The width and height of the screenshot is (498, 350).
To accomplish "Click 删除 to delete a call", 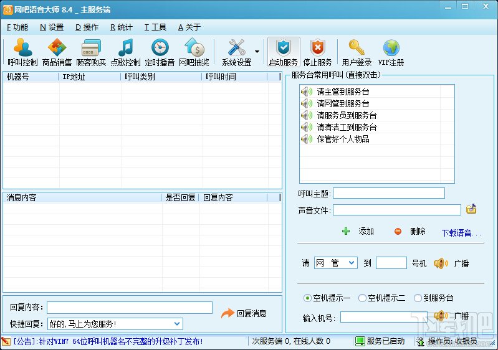I will tap(410, 231).
